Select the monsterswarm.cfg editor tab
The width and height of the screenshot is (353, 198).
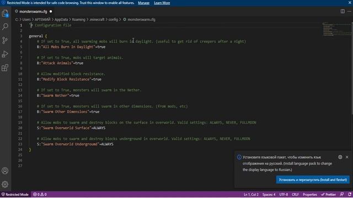(33, 12)
